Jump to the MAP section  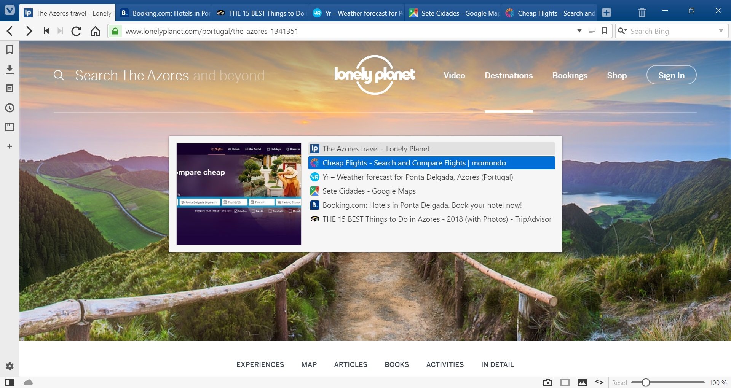point(309,364)
